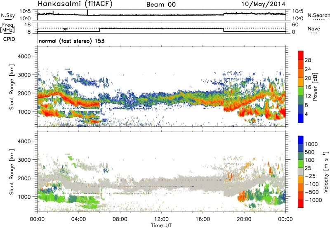The height and width of the screenshot is (228, 330).
Task: Click the N.Search dotted line sample
Action: click(x=319, y=20)
